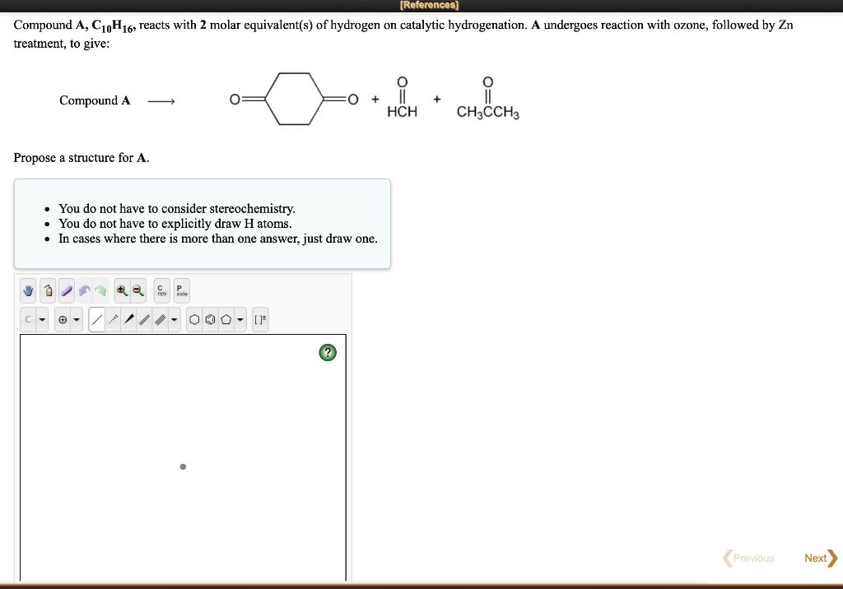Redo the last drawing action
This screenshot has height=589, width=843.
click(100, 290)
